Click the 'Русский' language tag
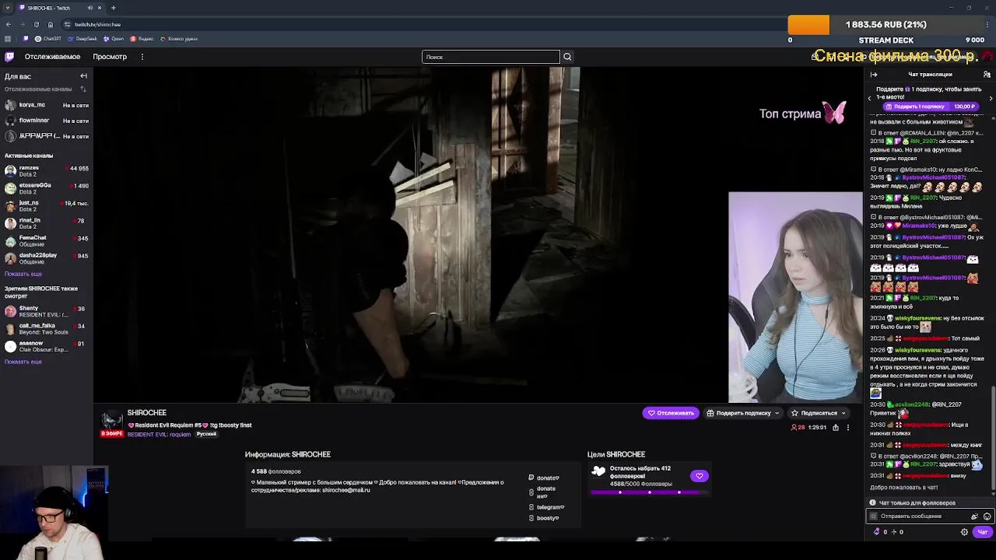Viewport: 996px width, 560px height. pos(206,434)
